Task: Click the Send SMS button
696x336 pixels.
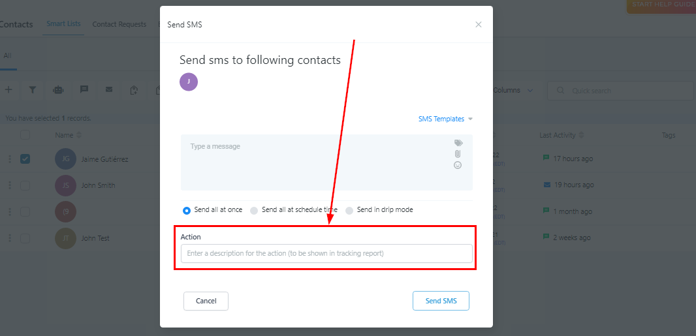Action: (x=441, y=301)
